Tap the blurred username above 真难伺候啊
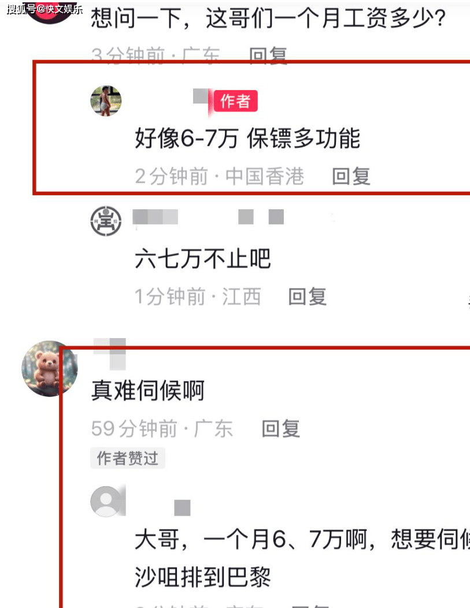Image resolution: width=470 pixels, height=608 pixels. [110, 353]
